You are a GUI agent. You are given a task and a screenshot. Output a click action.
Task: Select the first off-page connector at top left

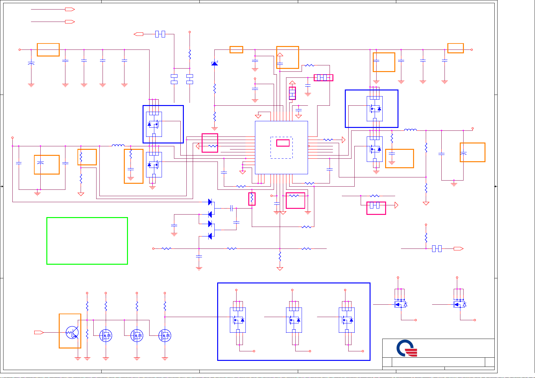(70, 9)
